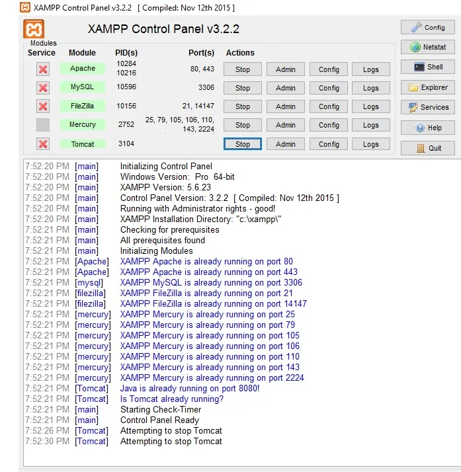The width and height of the screenshot is (461, 472).
Task: Open MySQL Admin page
Action: pyautogui.click(x=286, y=88)
